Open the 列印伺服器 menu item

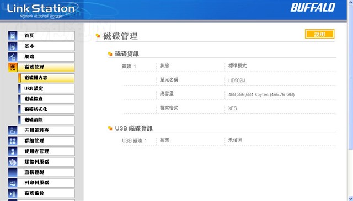[46, 183]
